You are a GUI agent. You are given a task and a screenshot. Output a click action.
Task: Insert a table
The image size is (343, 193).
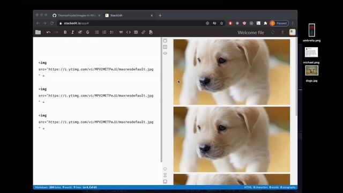[x=136, y=32]
